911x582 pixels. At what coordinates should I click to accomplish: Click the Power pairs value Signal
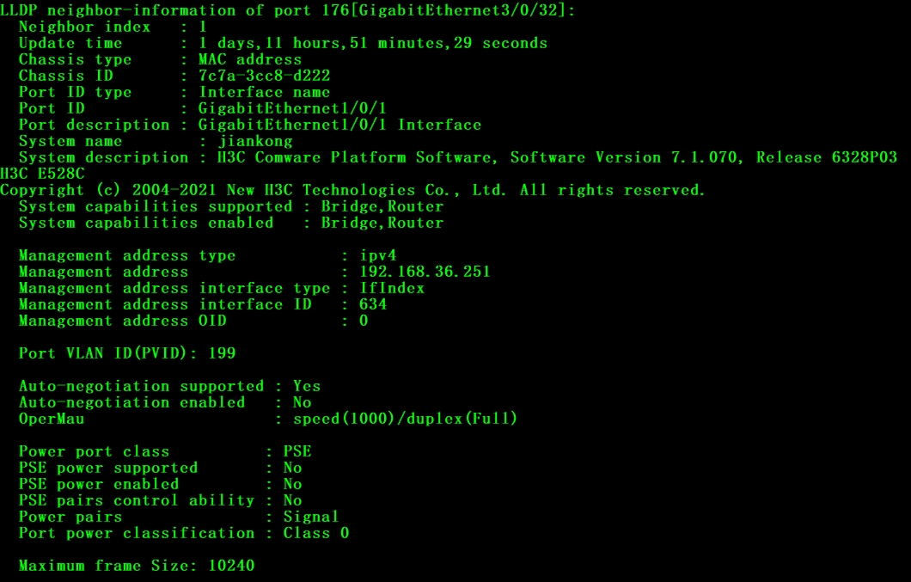point(311,517)
